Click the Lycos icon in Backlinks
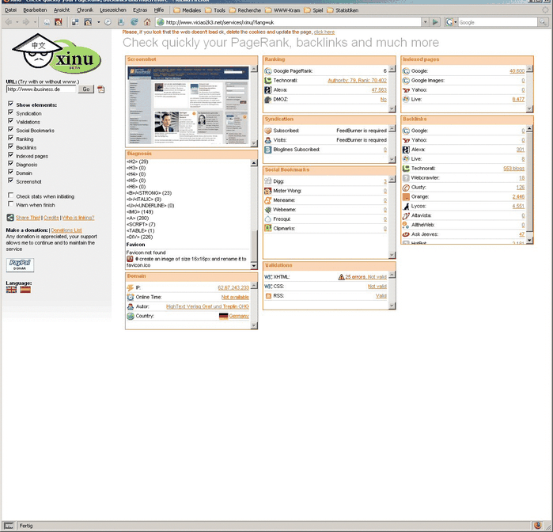Screen dimensions: 553x532 tap(406, 206)
